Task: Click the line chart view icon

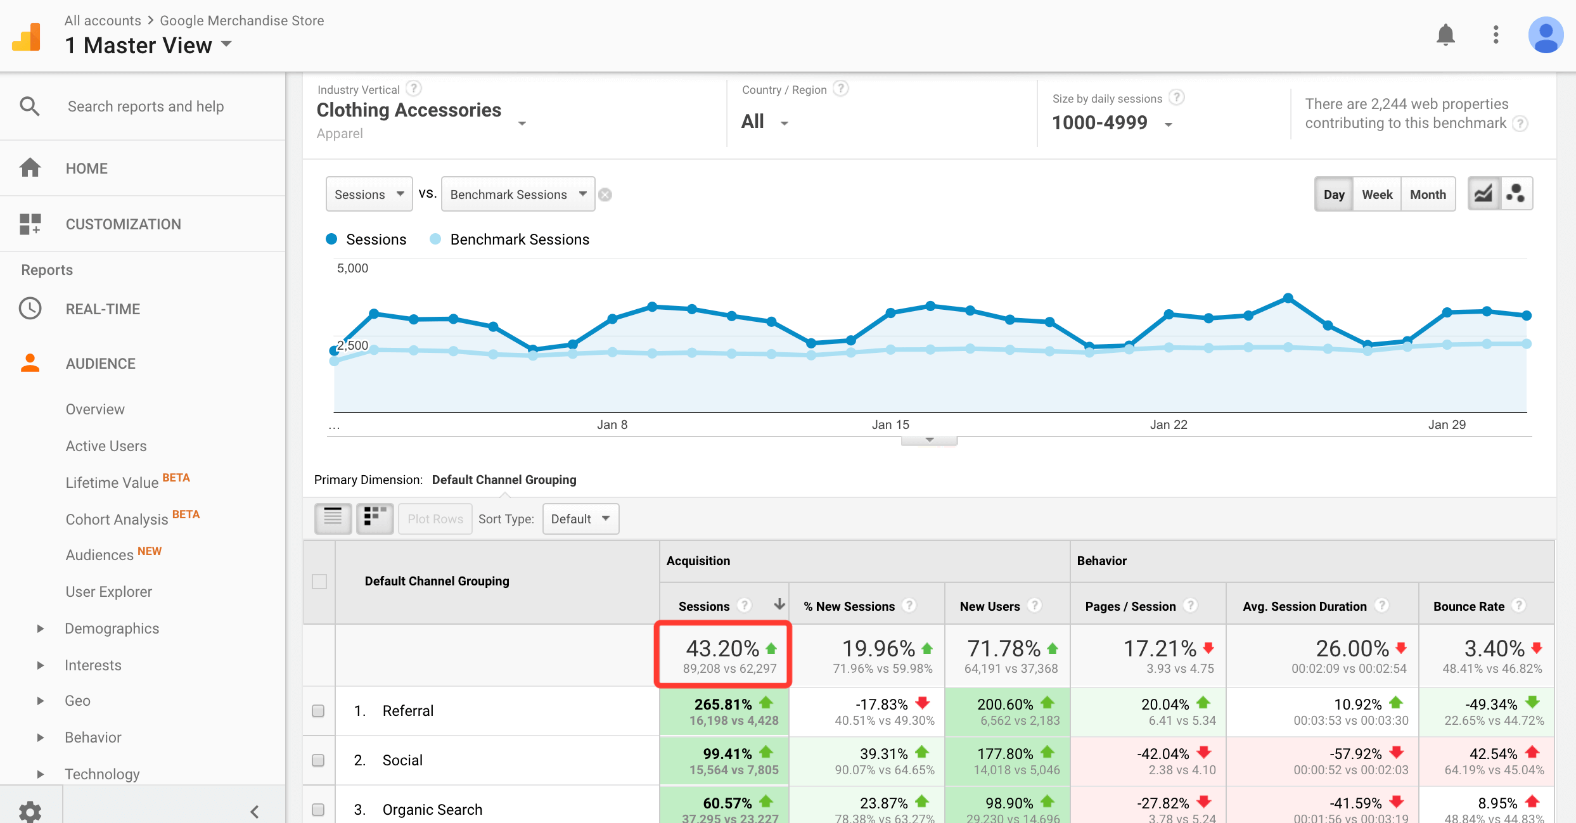Action: (x=1483, y=194)
